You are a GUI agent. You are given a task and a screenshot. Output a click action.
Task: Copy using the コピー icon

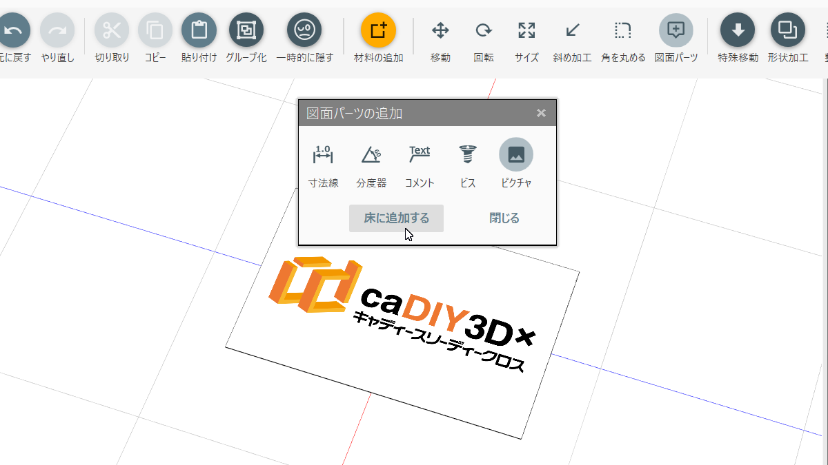(x=155, y=30)
